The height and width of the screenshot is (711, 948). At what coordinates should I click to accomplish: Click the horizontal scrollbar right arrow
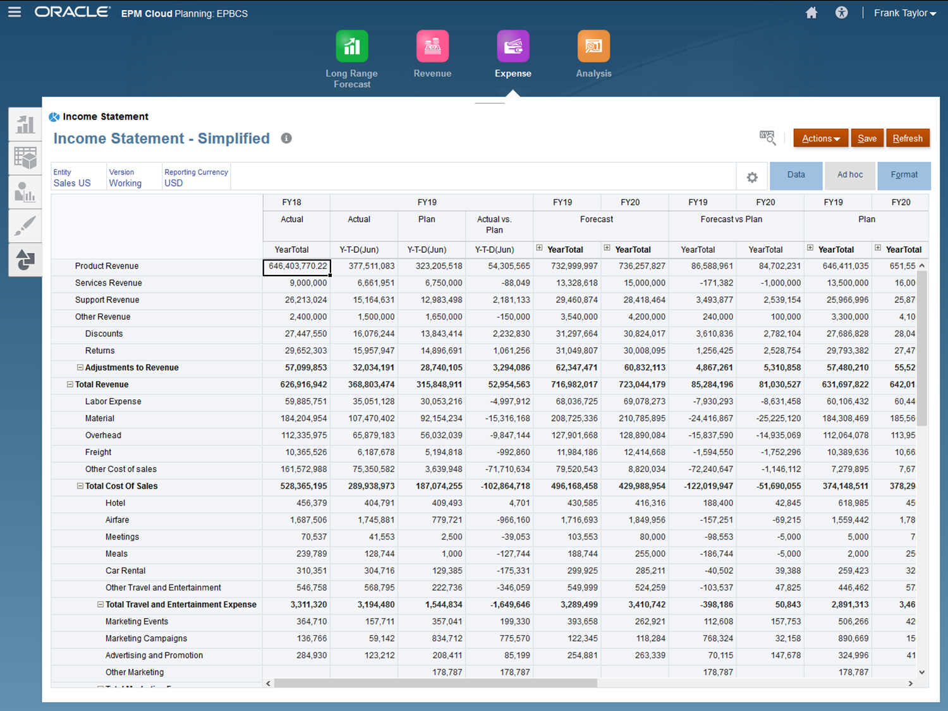pyautogui.click(x=910, y=683)
